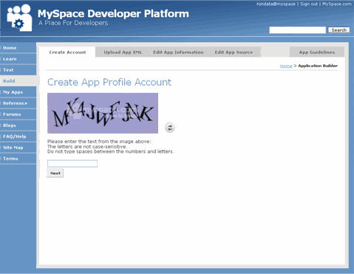Open the MySpace.com link

coord(337,4)
